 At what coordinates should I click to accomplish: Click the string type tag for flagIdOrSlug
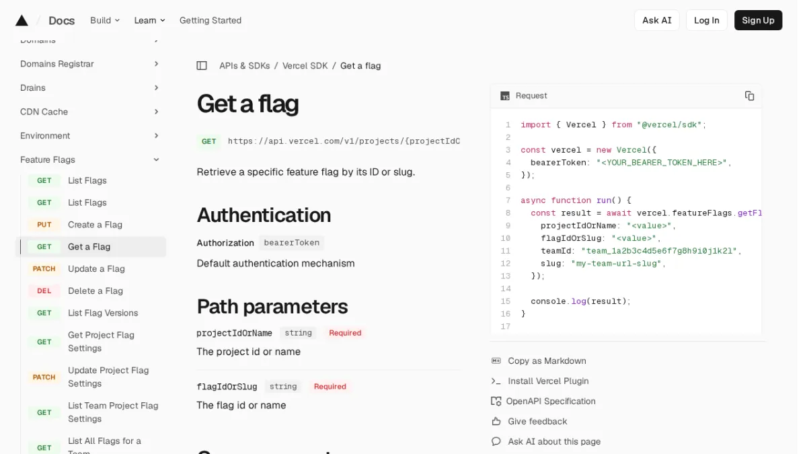click(x=283, y=387)
